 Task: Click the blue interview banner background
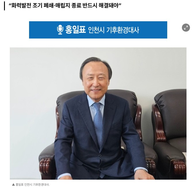coord(98,30)
